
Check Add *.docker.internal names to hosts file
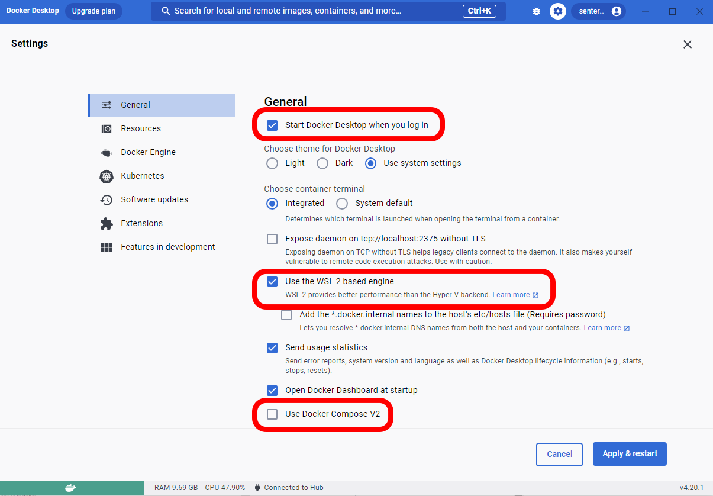(286, 315)
